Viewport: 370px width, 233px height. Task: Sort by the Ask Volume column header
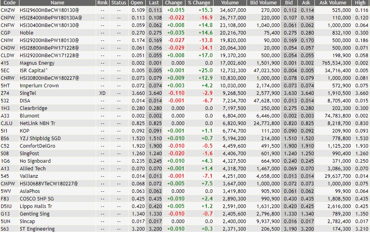[333, 3]
